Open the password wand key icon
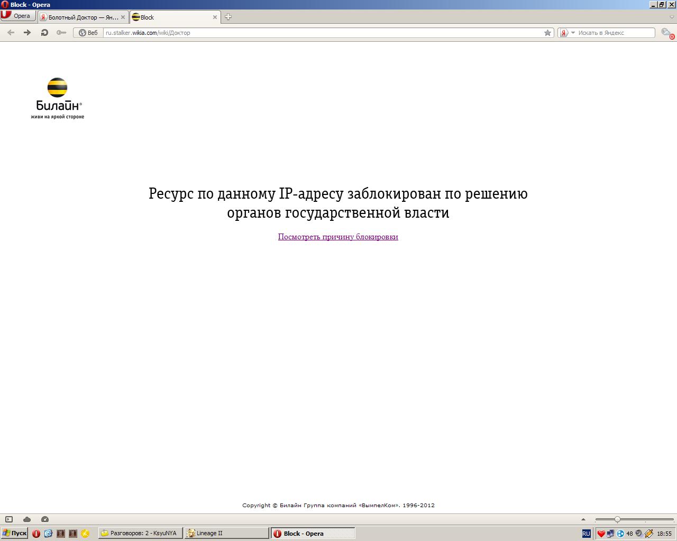Viewport: 677px width, 541px height. pyautogui.click(x=61, y=33)
